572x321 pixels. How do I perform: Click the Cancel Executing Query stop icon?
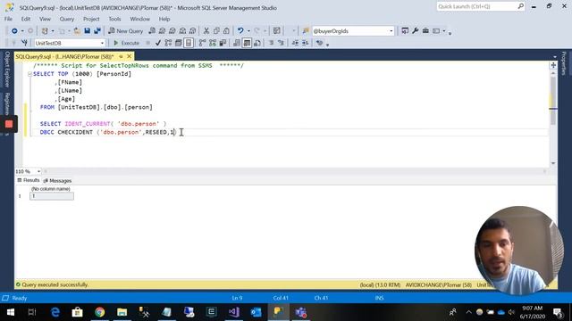[147, 43]
